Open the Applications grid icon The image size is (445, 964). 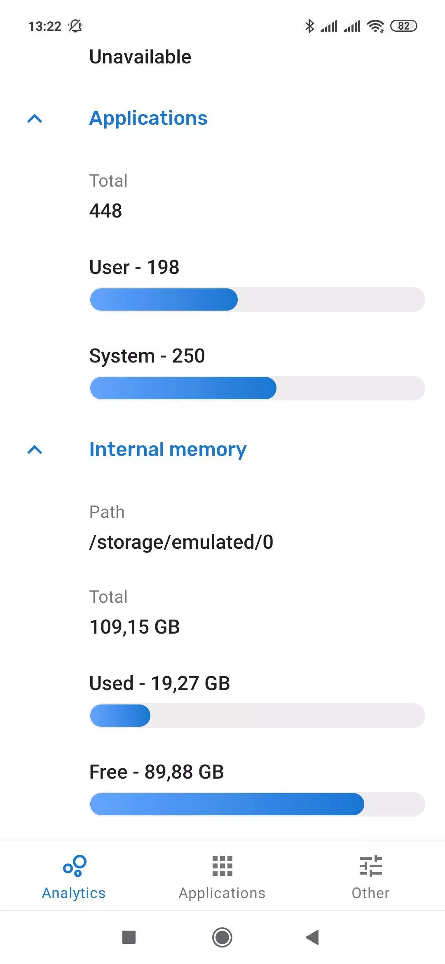(x=222, y=866)
